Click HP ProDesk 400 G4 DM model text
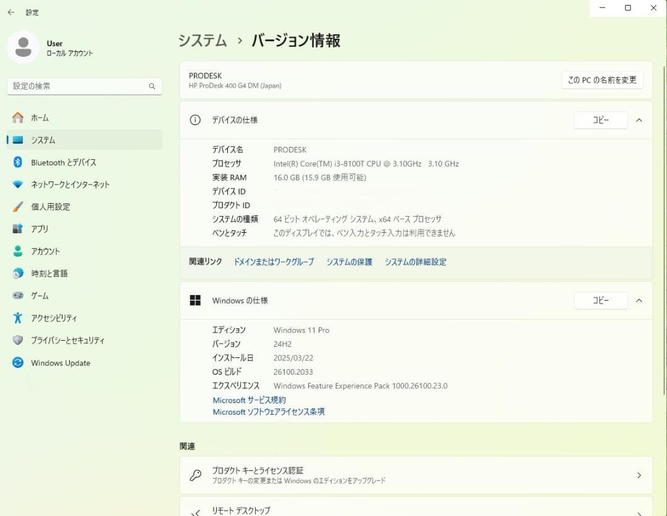This screenshot has width=667, height=516. click(x=235, y=85)
